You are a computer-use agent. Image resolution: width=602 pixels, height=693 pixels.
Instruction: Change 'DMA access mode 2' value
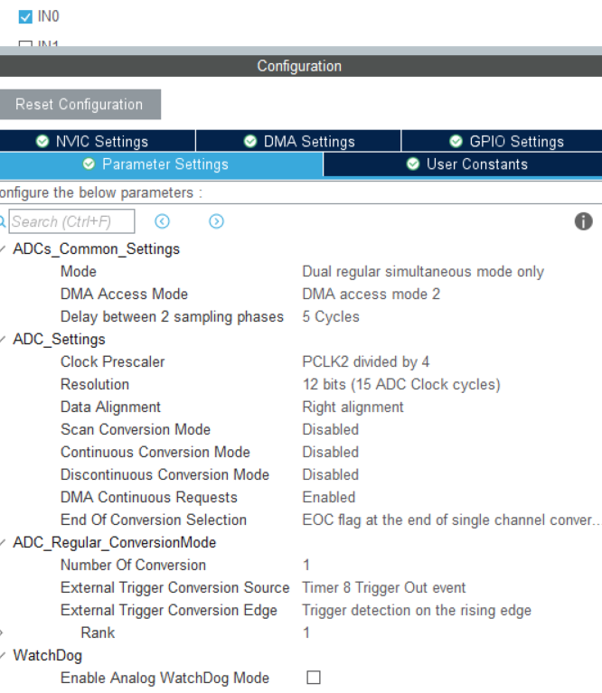[372, 295]
